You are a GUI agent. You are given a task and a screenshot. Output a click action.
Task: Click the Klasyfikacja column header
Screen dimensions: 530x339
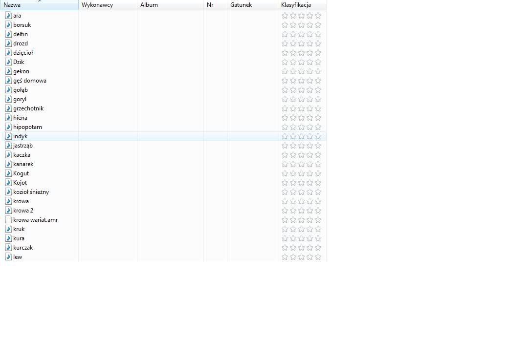(x=302, y=5)
